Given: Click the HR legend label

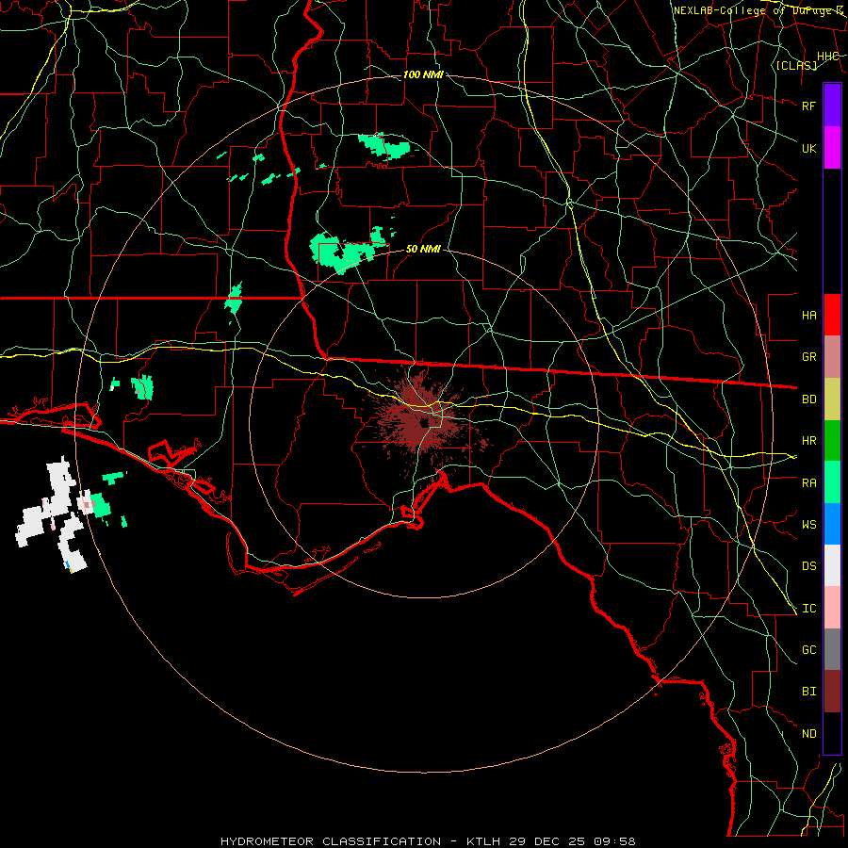Looking at the screenshot, I should [x=809, y=441].
